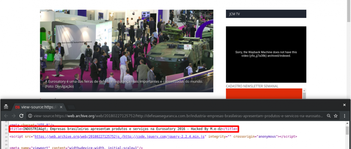The image size is (351, 149).
Task: Click the site info icon in address bar
Action: (31, 116)
